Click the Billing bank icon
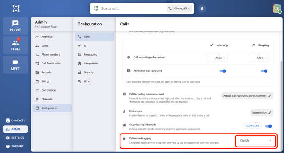Image resolution: width=284 pixels, height=153 pixels. coord(37,81)
